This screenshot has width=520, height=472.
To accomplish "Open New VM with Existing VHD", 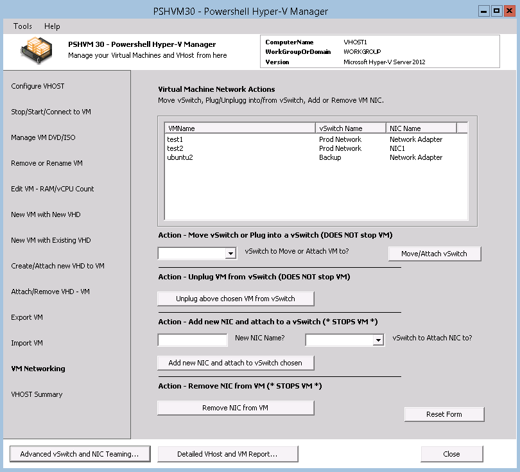I will [x=51, y=240].
